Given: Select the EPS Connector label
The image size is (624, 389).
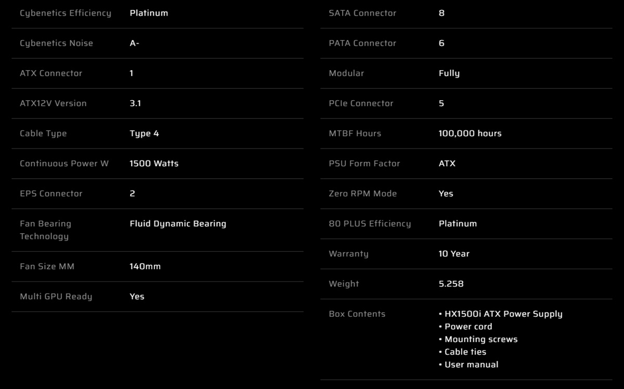Looking at the screenshot, I should tap(51, 194).
